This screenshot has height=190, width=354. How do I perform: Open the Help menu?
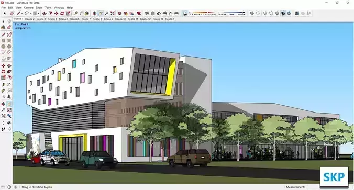pos(70,8)
